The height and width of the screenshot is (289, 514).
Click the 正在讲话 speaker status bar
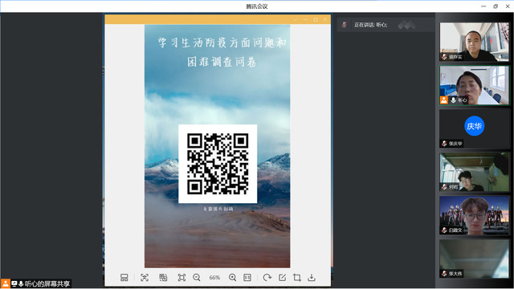click(x=385, y=25)
